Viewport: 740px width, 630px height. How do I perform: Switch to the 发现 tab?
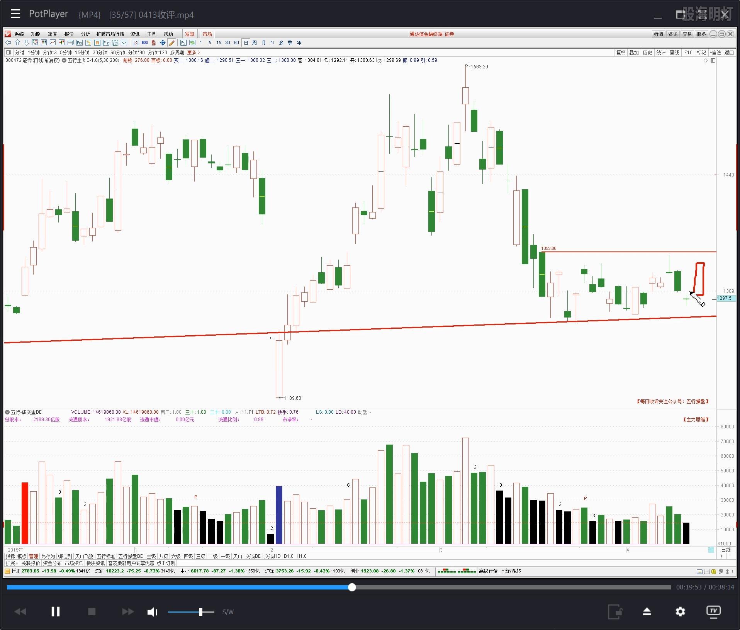[x=190, y=34]
